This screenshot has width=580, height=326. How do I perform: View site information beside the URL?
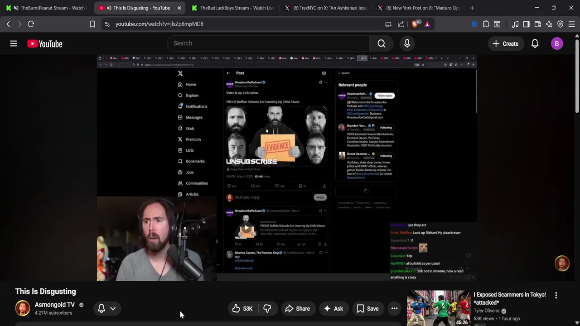[107, 24]
